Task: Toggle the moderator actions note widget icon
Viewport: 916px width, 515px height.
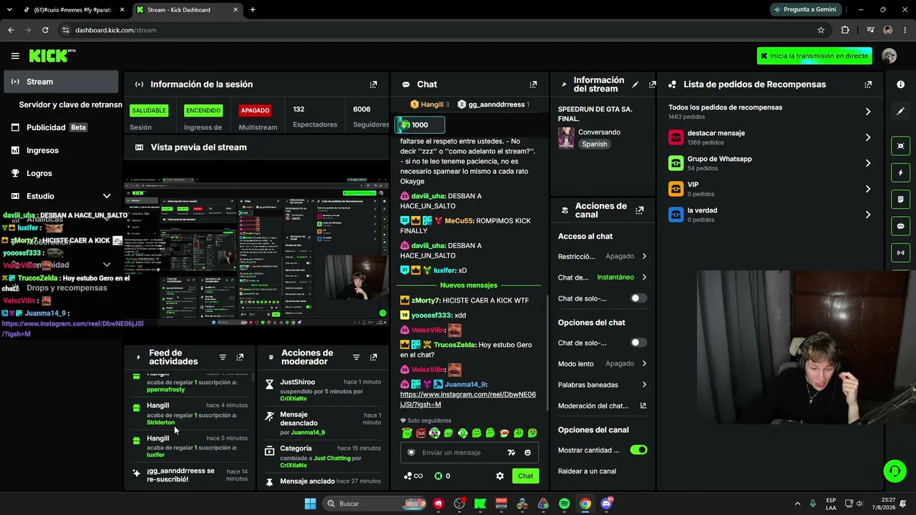Action: click(900, 199)
